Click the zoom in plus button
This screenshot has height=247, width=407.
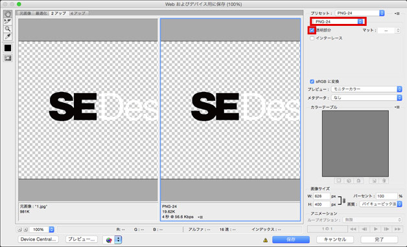pyautogui.click(x=25, y=230)
